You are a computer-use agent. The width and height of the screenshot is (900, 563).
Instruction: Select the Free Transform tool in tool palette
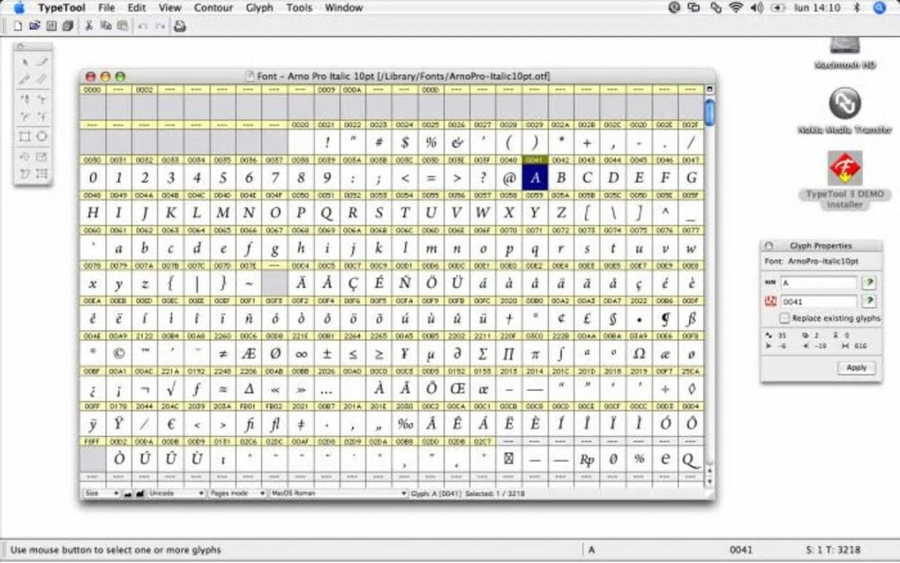tap(41, 173)
